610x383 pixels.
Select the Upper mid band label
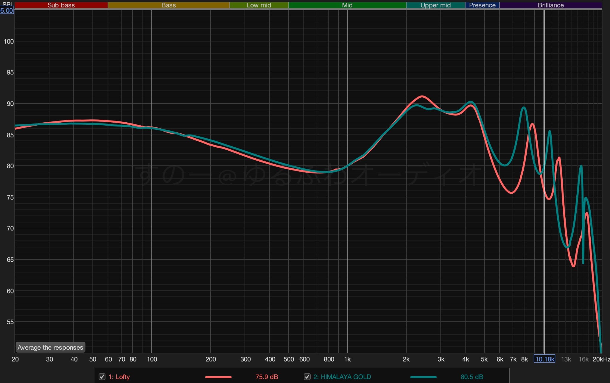point(435,5)
